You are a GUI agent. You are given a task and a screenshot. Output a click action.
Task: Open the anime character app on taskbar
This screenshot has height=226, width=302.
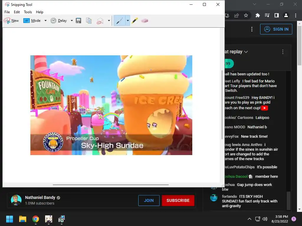pyautogui.click(x=49, y=219)
